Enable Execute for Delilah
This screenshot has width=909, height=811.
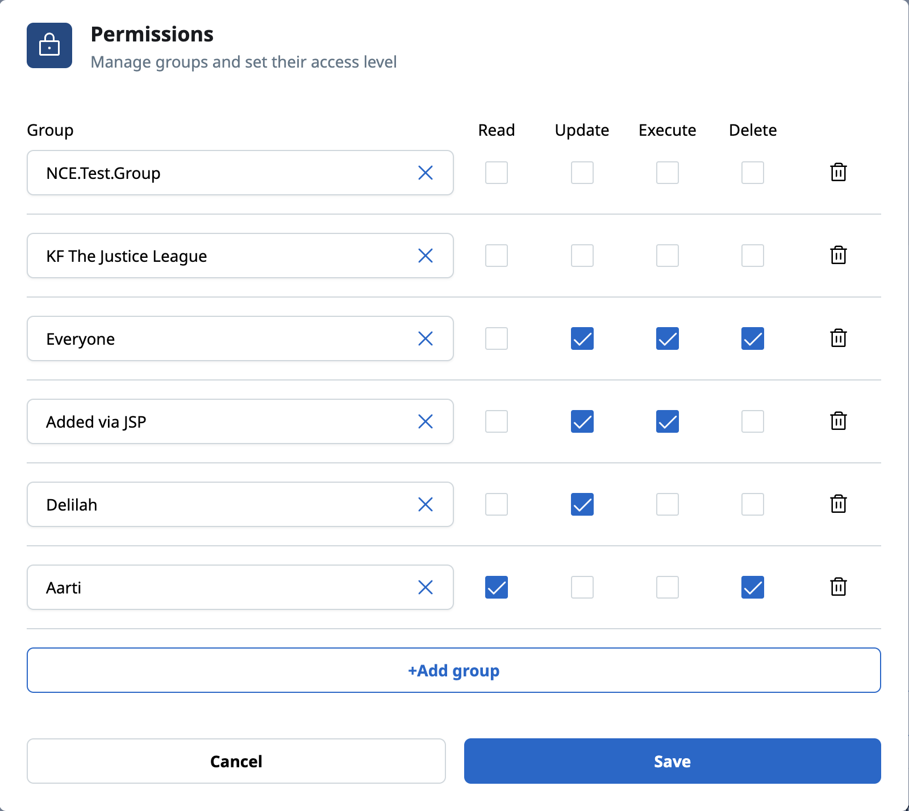pos(668,504)
